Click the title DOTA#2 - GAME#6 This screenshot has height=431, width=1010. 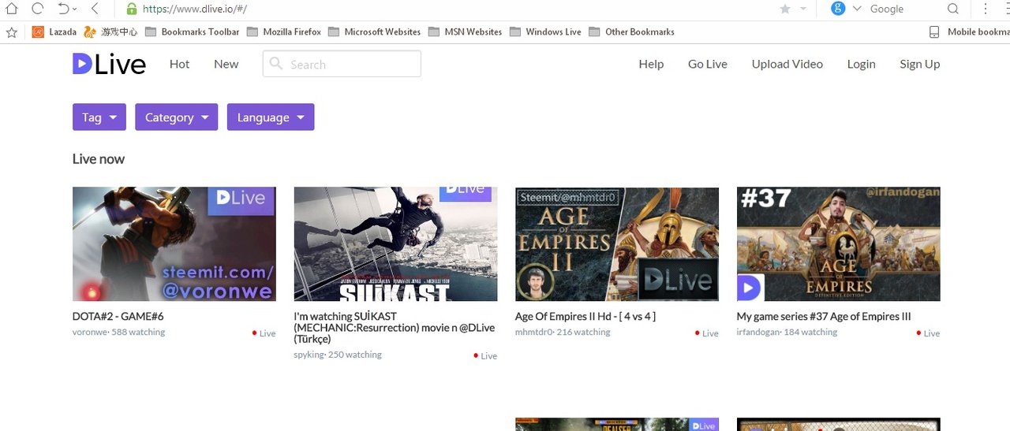pyautogui.click(x=118, y=317)
